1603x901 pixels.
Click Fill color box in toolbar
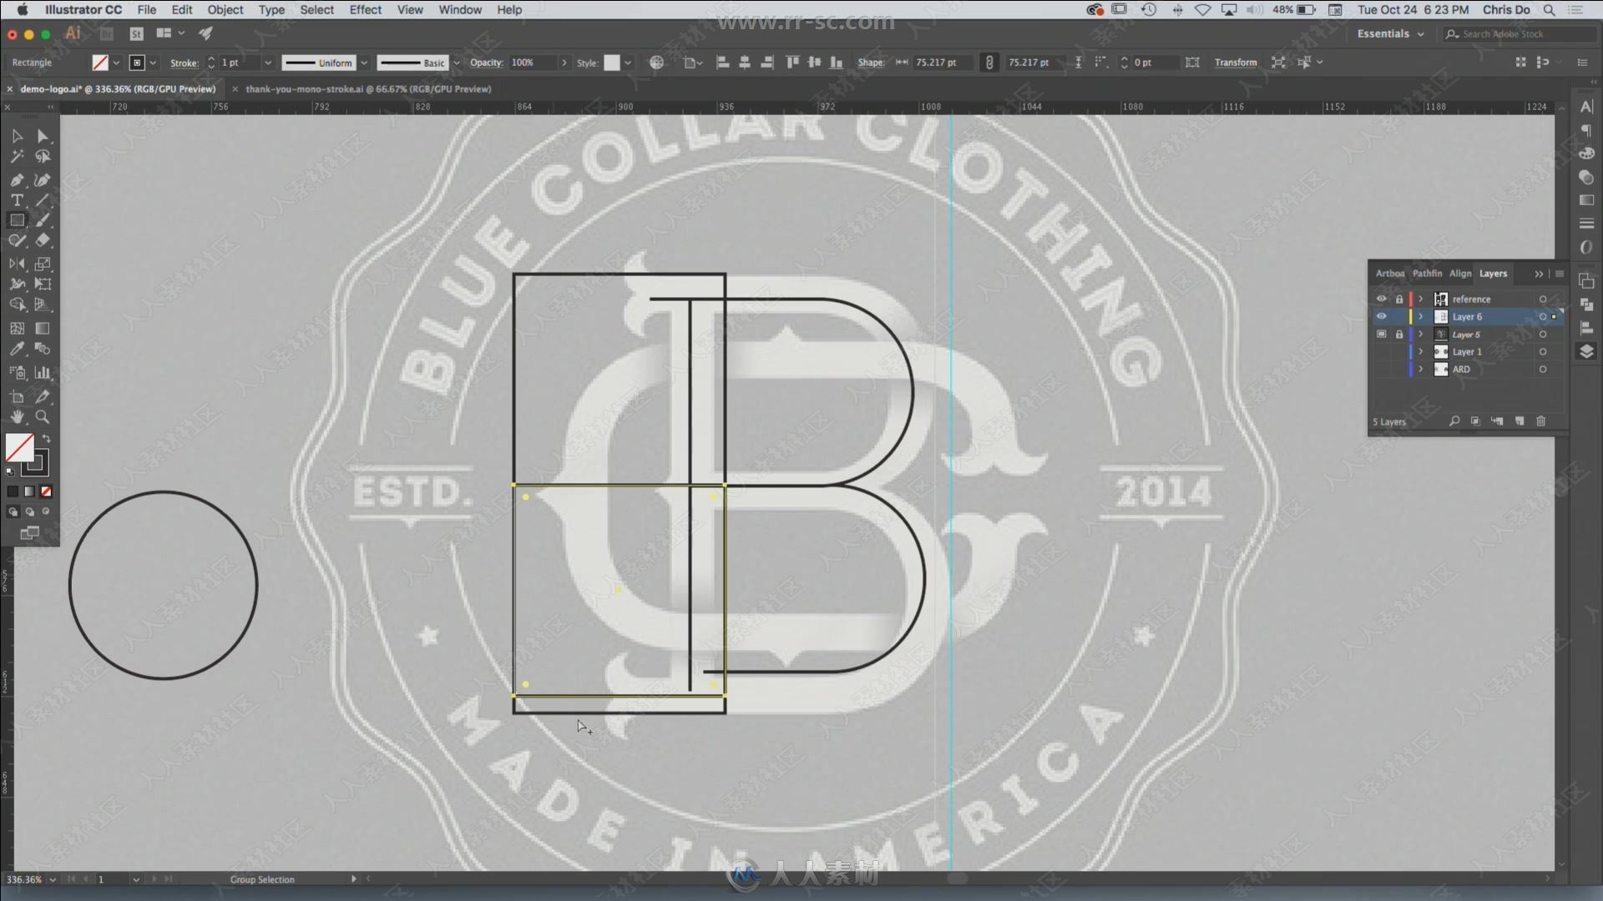(x=19, y=448)
